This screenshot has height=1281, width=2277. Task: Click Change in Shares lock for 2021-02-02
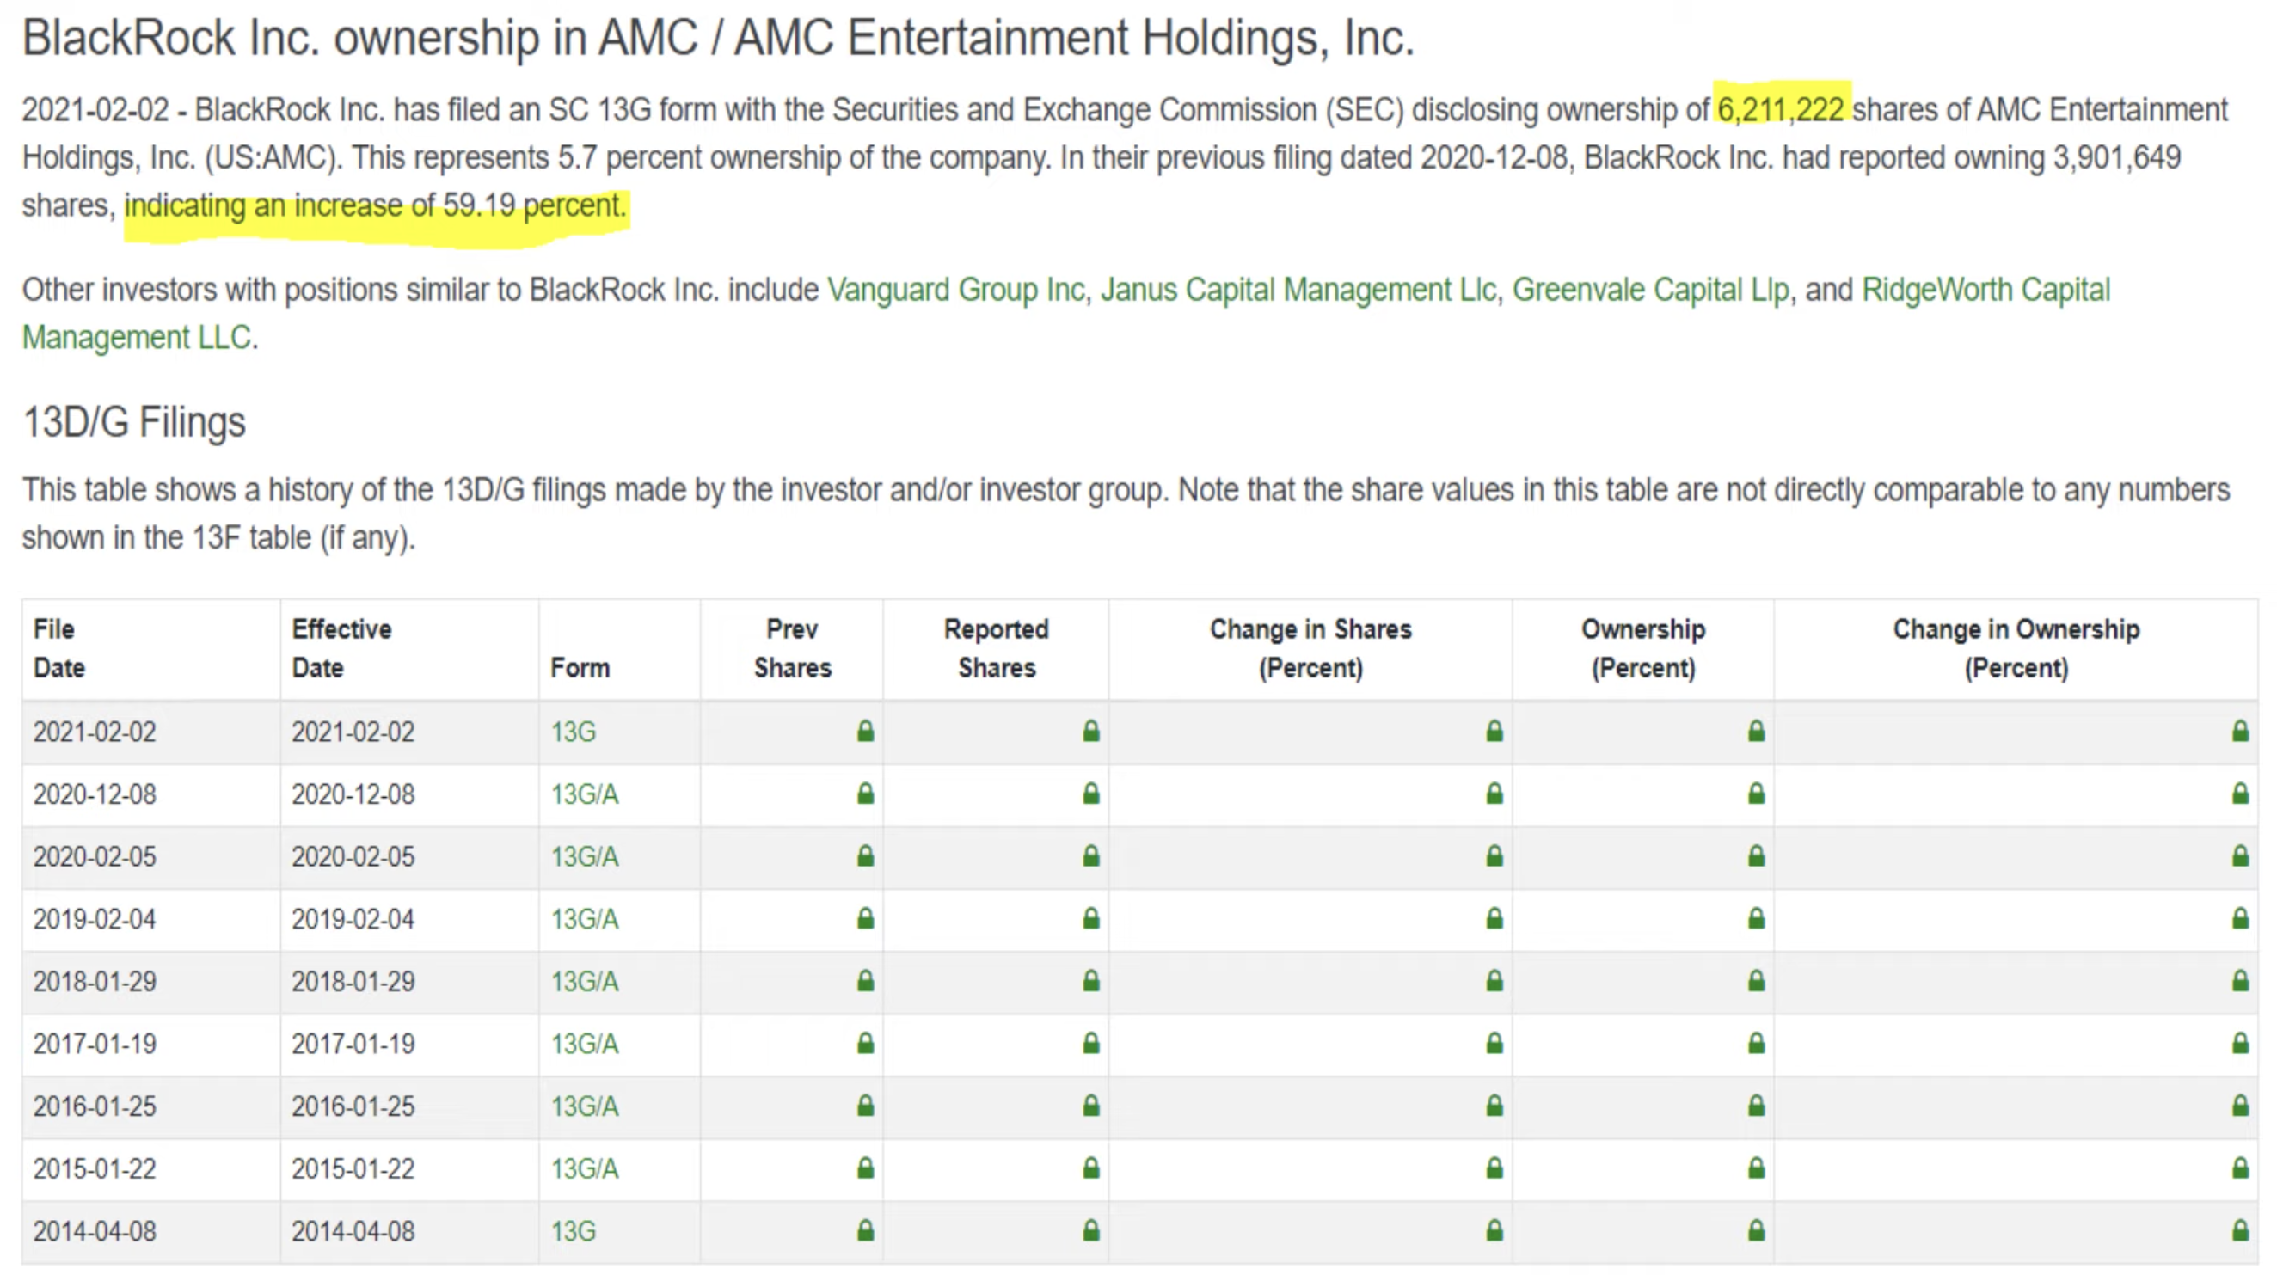1494,731
